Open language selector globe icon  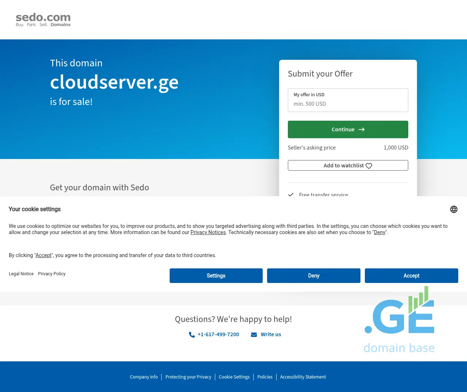[x=454, y=209]
